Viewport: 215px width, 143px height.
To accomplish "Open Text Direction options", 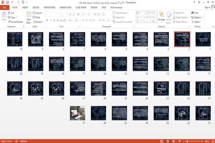I will point(120,13).
